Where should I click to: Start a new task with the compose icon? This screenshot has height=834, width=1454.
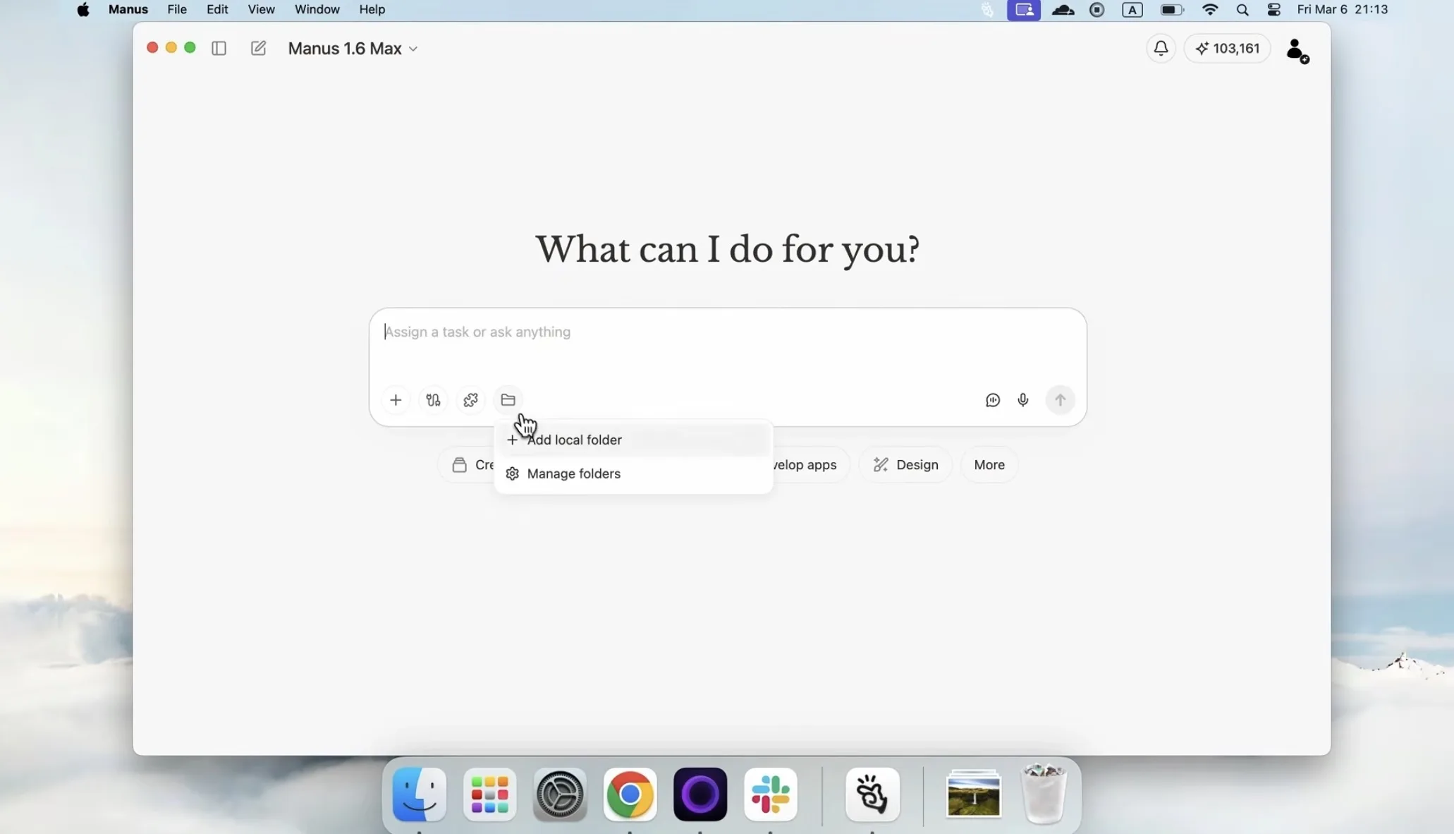coord(258,48)
